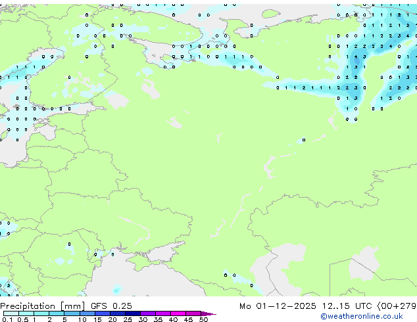Pick the 15–20 mm legend swatch
Image resolution: width=417 pixels, height=322 pixels.
click(x=102, y=313)
